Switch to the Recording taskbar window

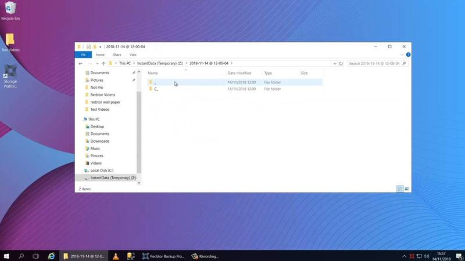click(x=205, y=256)
